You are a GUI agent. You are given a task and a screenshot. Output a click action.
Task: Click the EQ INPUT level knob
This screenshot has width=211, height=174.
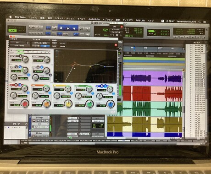pos(25,59)
